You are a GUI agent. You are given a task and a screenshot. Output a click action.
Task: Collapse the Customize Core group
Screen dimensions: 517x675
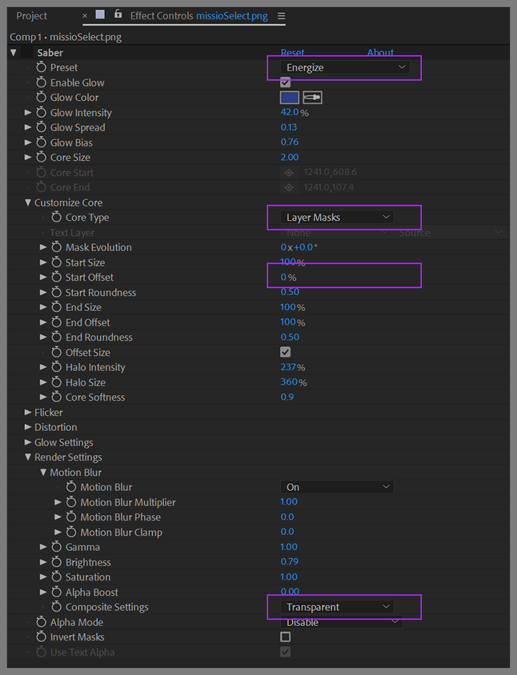tap(28, 202)
